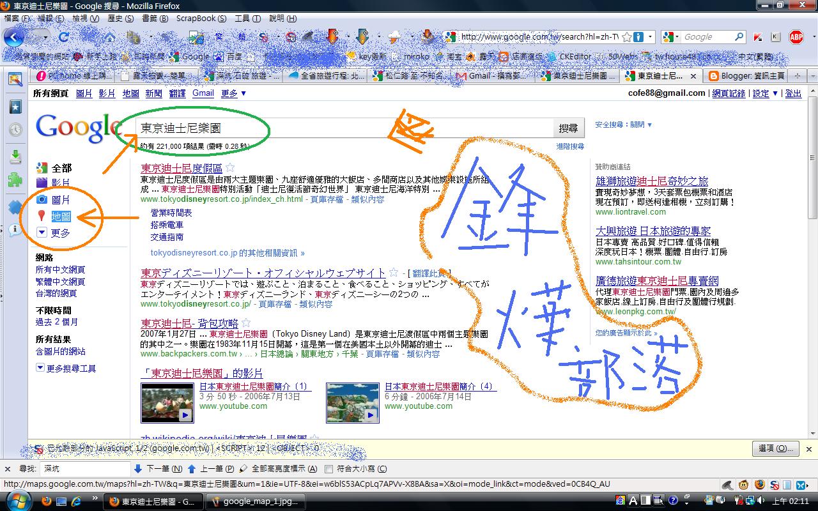Select the 圖片 camera icon filter
818x511 pixels.
click(x=42, y=200)
